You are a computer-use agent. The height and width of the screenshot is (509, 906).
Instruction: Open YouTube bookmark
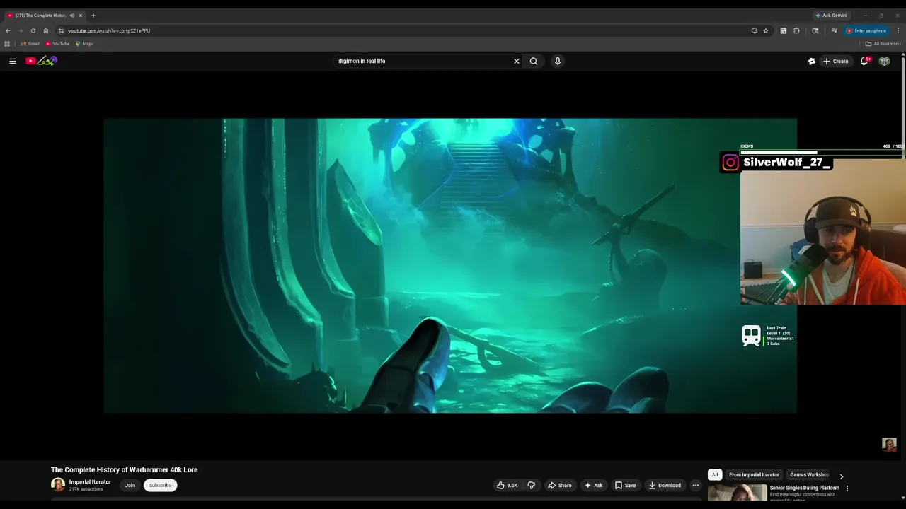58,44
